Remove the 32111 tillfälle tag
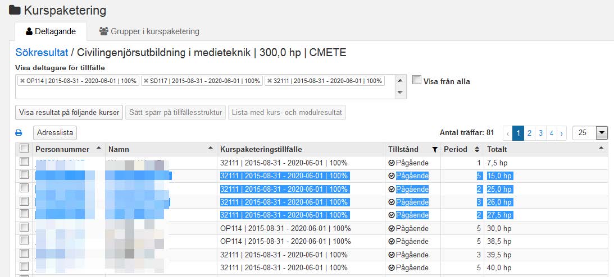Screen dimensions: 614x277 [270, 81]
